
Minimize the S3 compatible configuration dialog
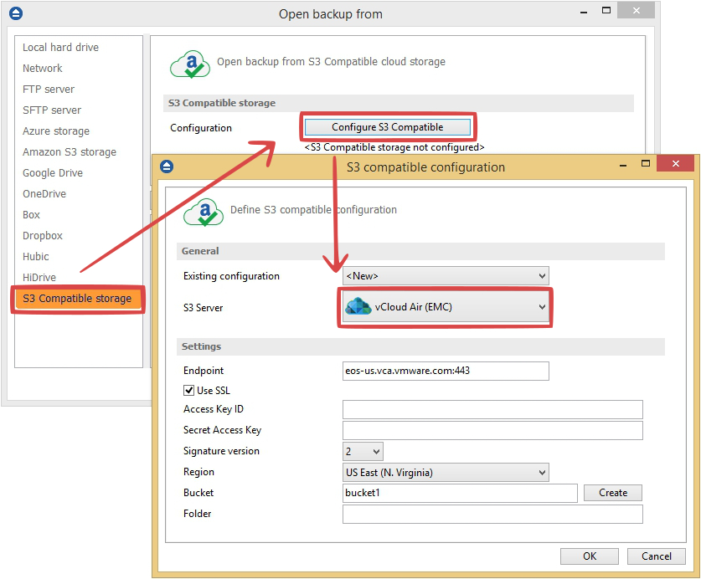pyautogui.click(x=623, y=166)
